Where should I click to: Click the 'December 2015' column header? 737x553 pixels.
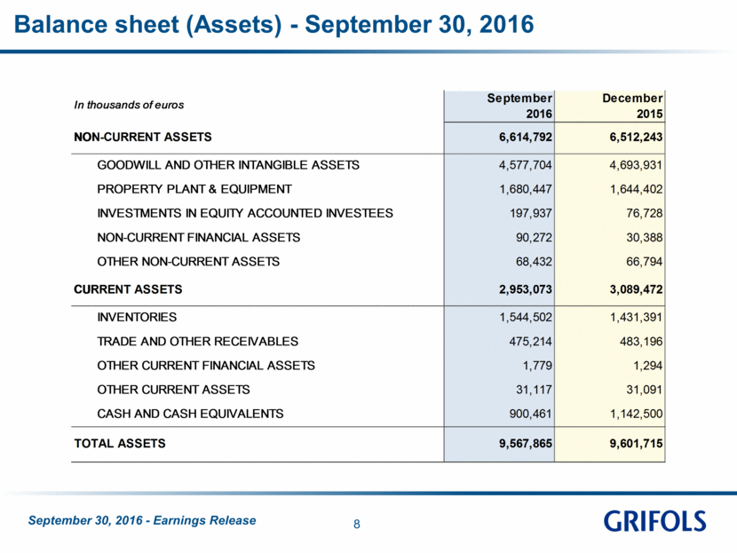tap(632, 106)
